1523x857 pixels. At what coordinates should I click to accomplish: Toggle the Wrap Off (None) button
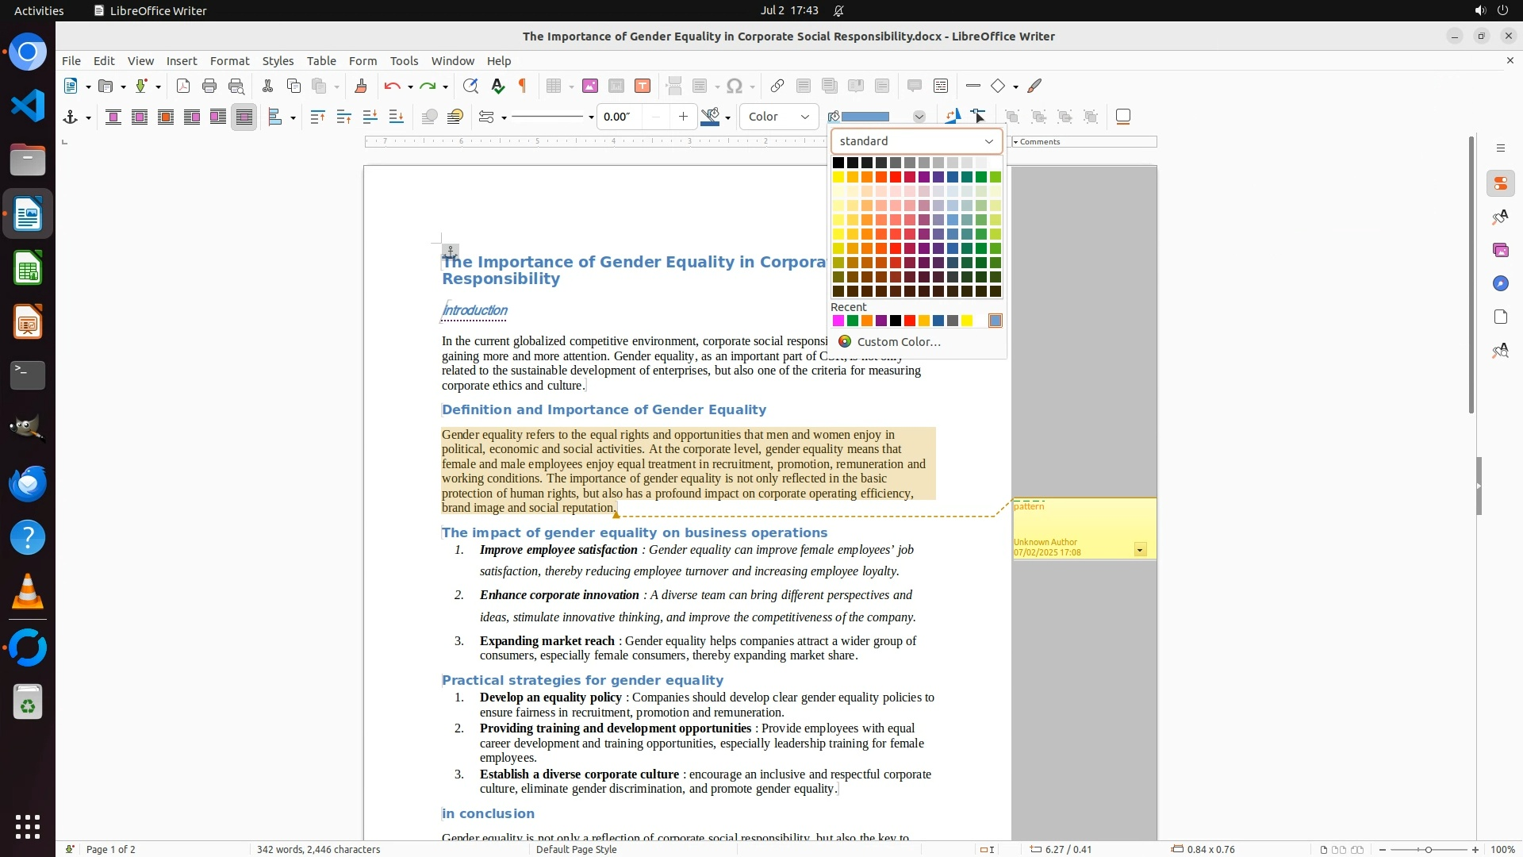113,117
